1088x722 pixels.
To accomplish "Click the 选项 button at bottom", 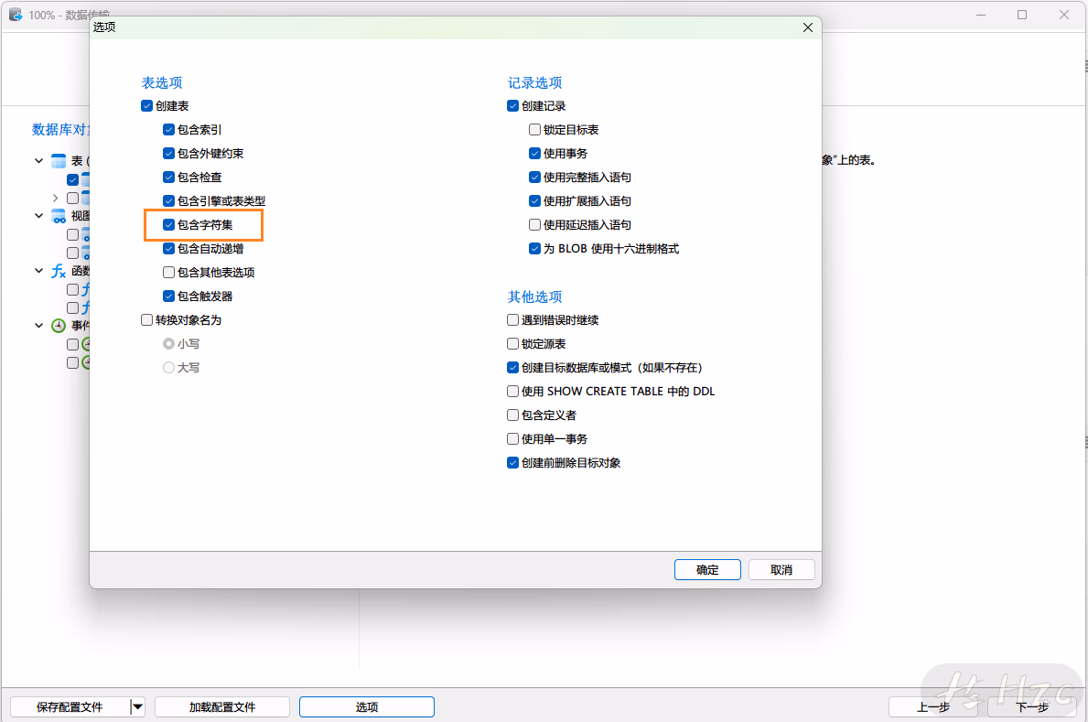I will click(366, 706).
